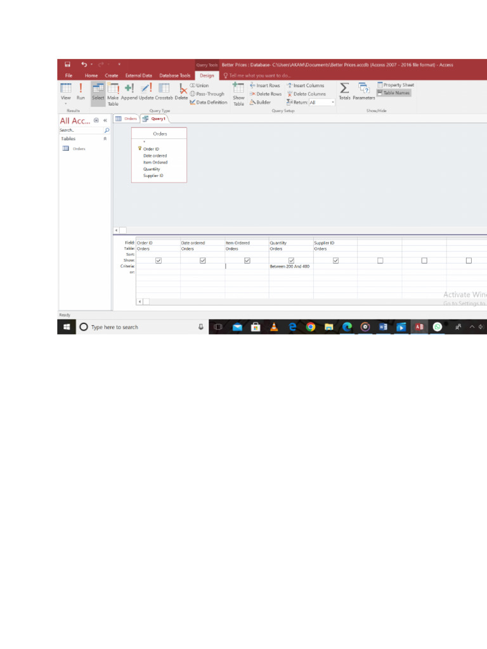Screen dimensions: 487x649
Task: Uncheck Show box for Order ID column
Action: (x=159, y=260)
